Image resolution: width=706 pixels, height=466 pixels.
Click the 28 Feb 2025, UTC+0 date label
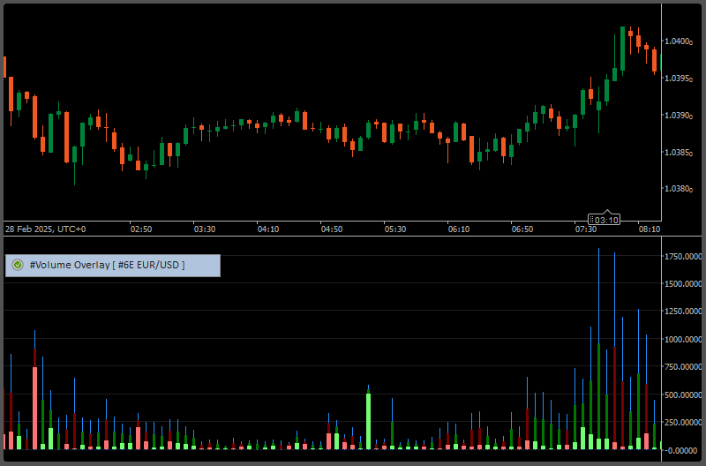click(x=46, y=229)
